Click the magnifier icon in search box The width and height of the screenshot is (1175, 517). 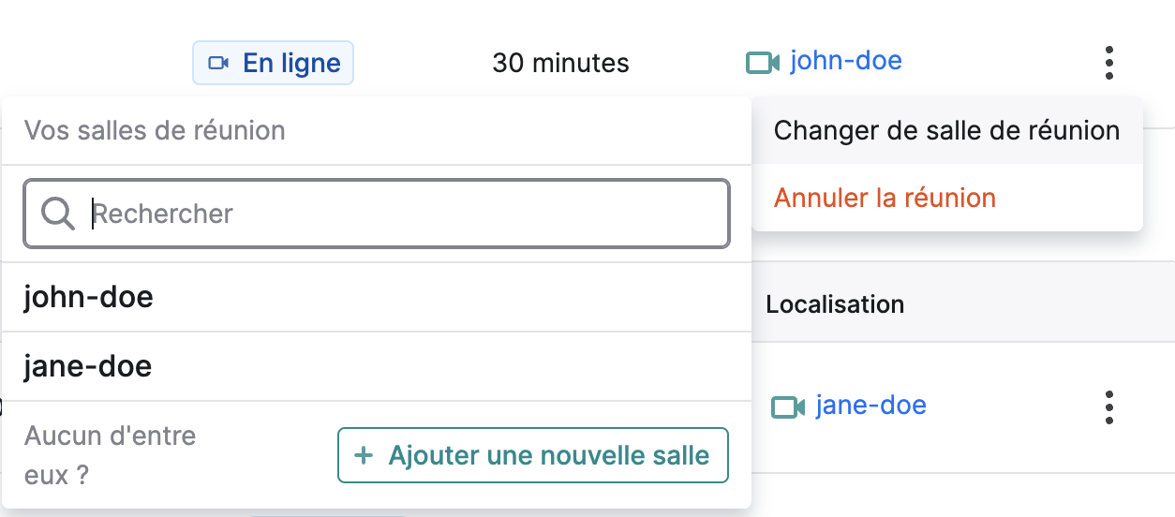58,214
